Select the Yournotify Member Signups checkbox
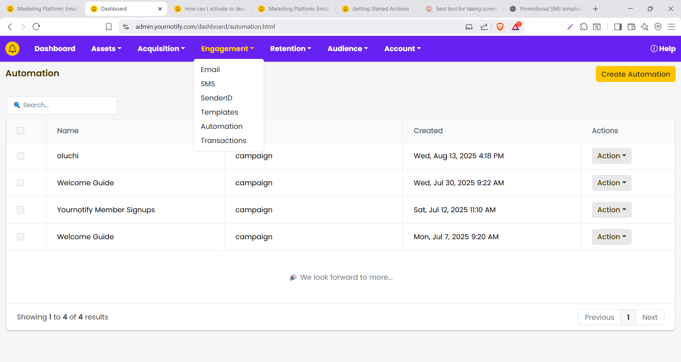This screenshot has height=362, width=681. coord(21,210)
